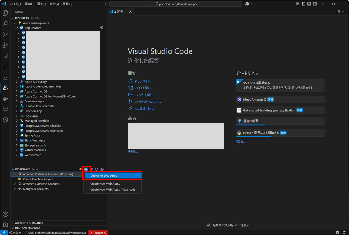Select Create Function Project... in Workspace
Viewport: 349px width, 235px height.
(x=39, y=179)
